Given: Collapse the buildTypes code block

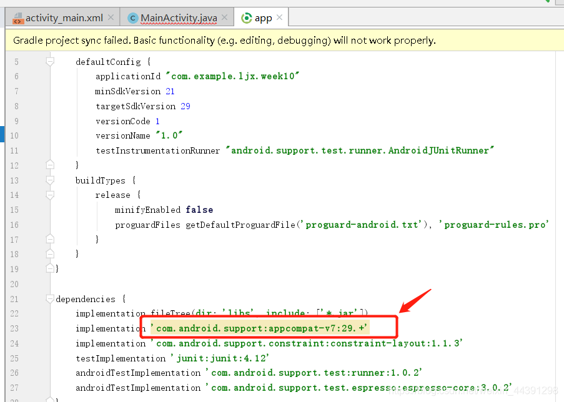Looking at the screenshot, I should tap(51, 180).
